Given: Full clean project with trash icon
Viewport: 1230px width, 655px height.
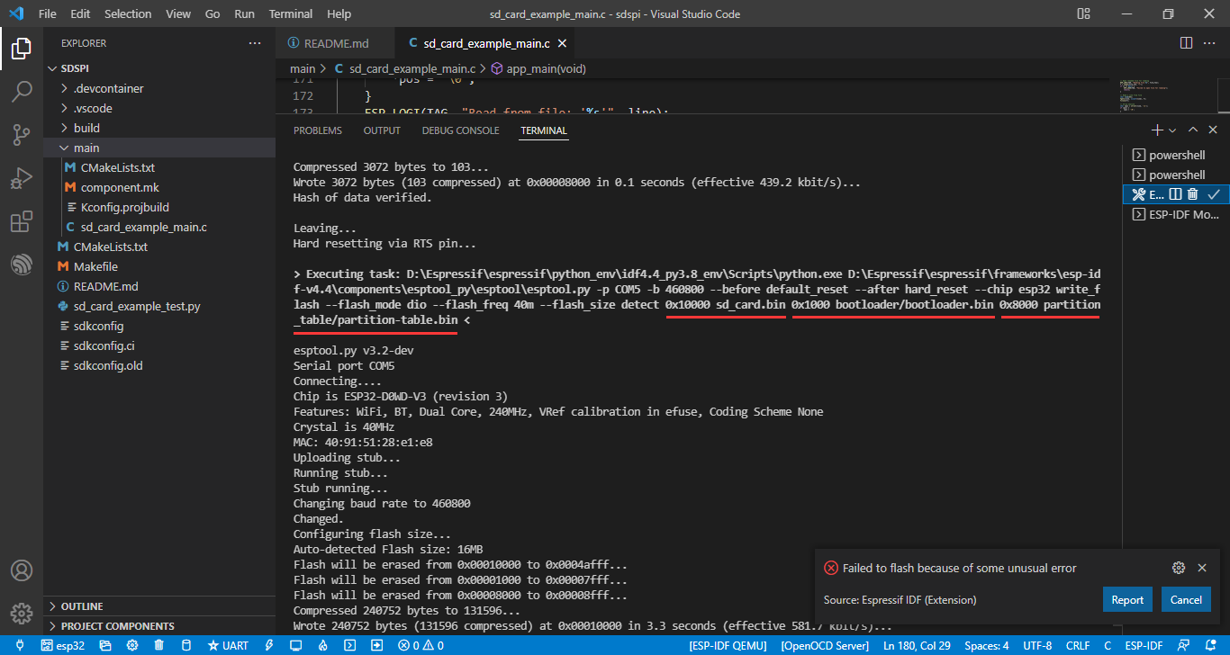Looking at the screenshot, I should pyautogui.click(x=158, y=645).
